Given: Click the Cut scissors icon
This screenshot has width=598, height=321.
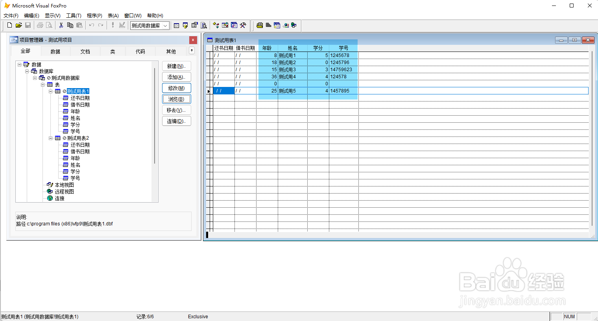Looking at the screenshot, I should pos(61,25).
